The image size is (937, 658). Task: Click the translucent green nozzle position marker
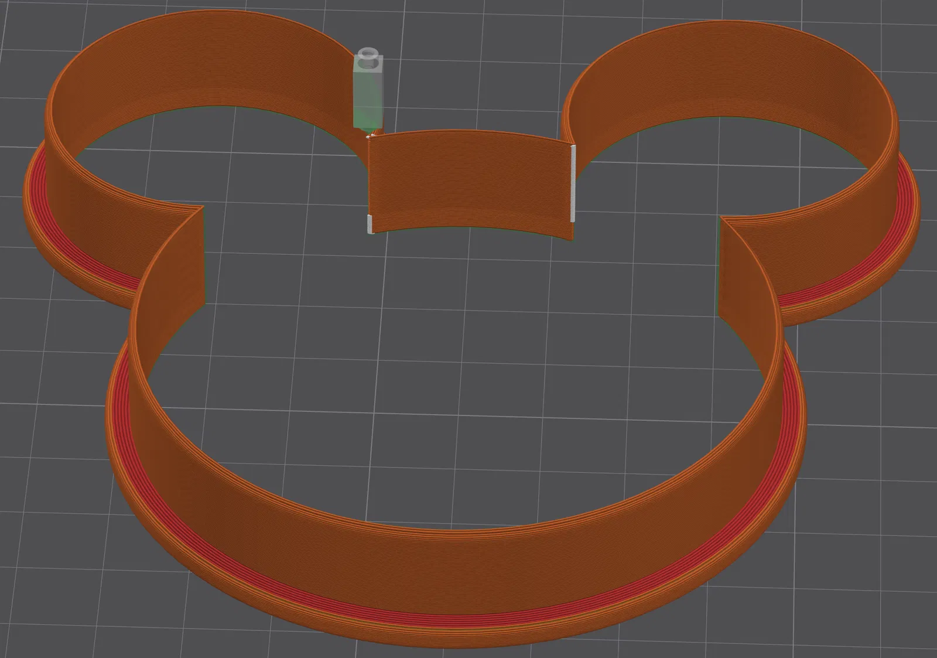coord(367,90)
